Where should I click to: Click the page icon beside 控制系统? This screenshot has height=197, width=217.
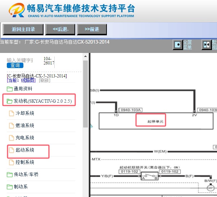pos(12,162)
